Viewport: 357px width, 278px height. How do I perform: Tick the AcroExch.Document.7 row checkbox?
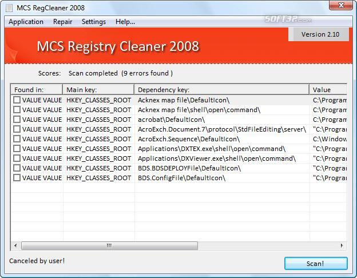pos(17,129)
